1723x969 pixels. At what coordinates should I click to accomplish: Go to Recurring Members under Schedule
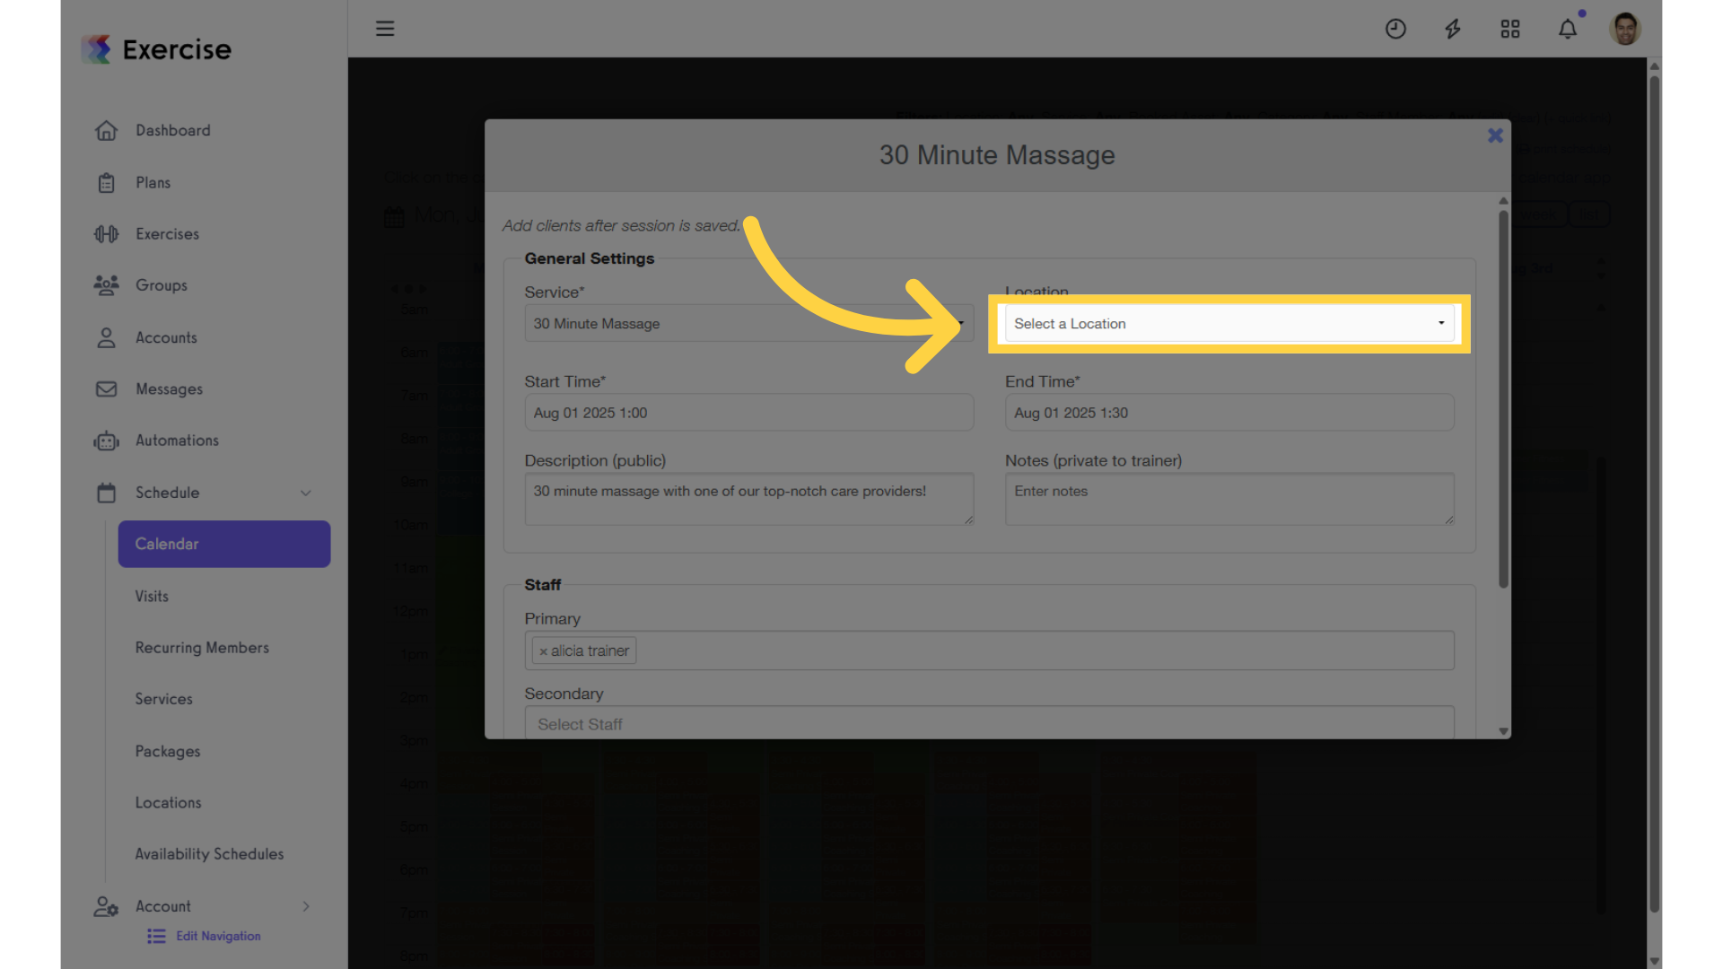coord(202,648)
